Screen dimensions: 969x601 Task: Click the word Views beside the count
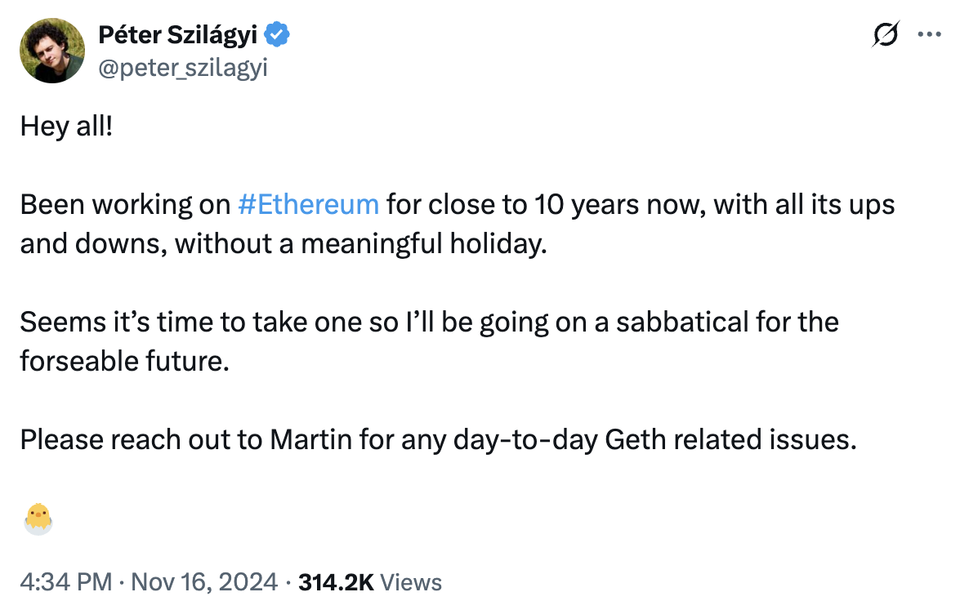tap(412, 582)
